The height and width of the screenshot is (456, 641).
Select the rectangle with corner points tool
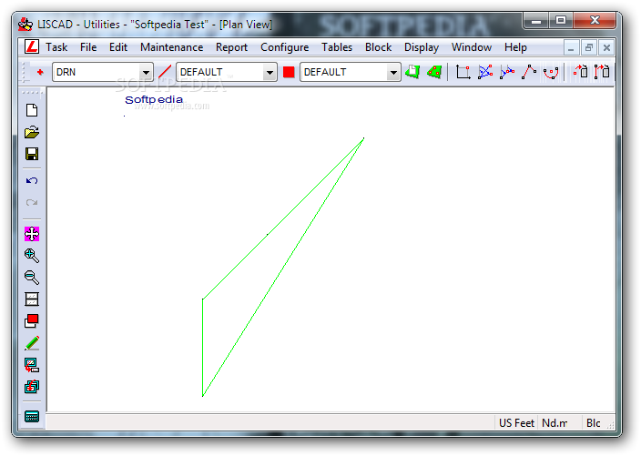tap(463, 72)
